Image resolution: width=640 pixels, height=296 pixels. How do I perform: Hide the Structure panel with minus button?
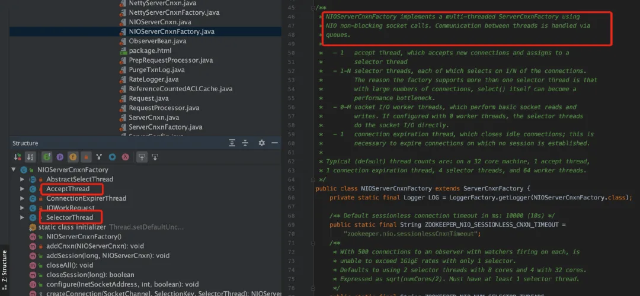click(x=275, y=143)
